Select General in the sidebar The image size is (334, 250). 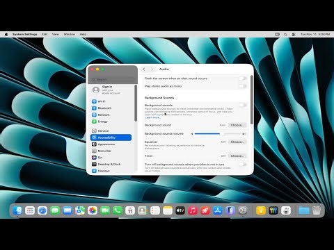(x=111, y=131)
